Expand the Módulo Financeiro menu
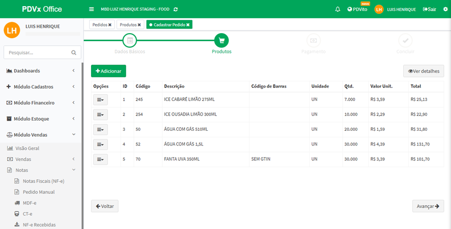This screenshot has width=451, height=229. point(41,103)
